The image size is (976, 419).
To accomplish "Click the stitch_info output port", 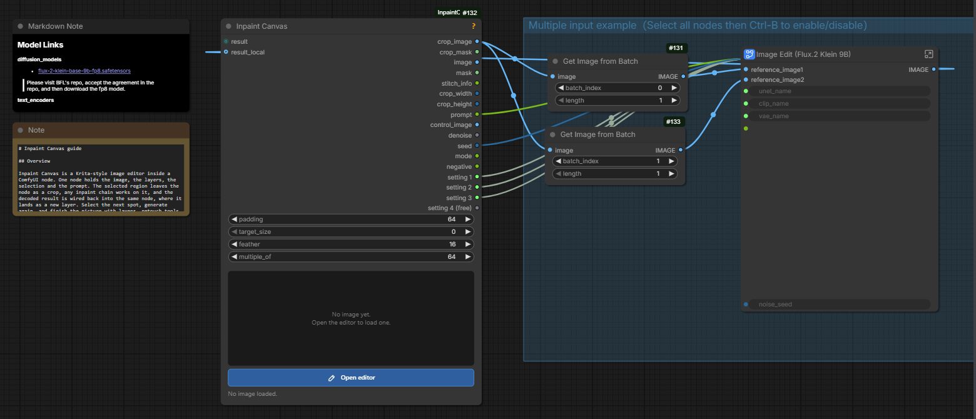I will pos(477,83).
